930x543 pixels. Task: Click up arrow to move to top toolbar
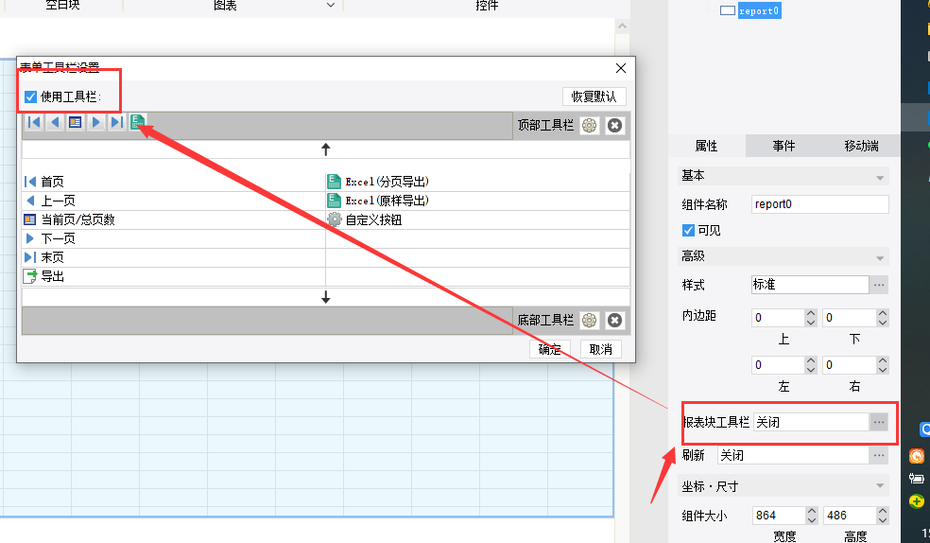click(326, 149)
